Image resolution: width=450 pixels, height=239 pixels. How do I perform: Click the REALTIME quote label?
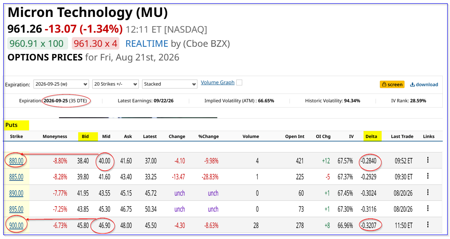(147, 44)
